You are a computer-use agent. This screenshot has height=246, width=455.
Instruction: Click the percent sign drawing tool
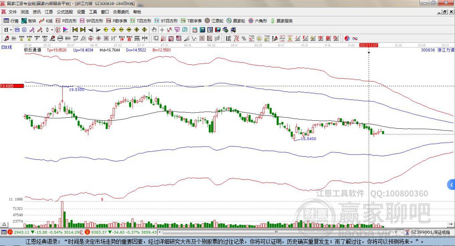point(243,39)
